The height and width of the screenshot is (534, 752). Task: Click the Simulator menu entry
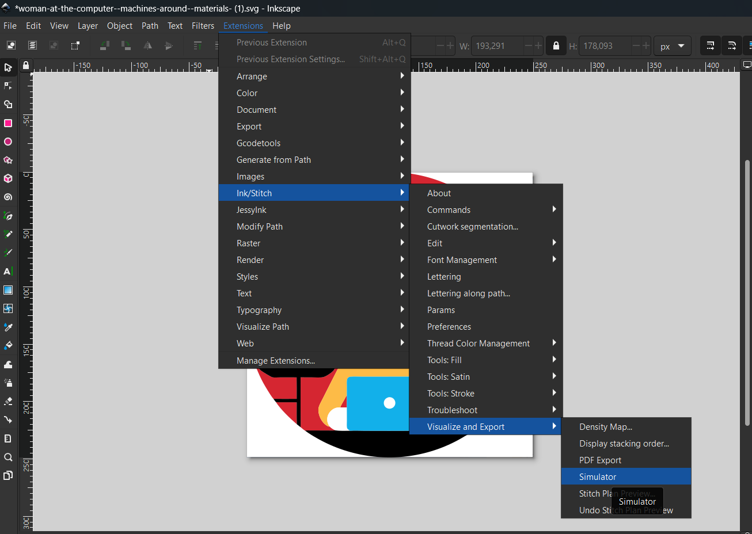(x=626, y=476)
